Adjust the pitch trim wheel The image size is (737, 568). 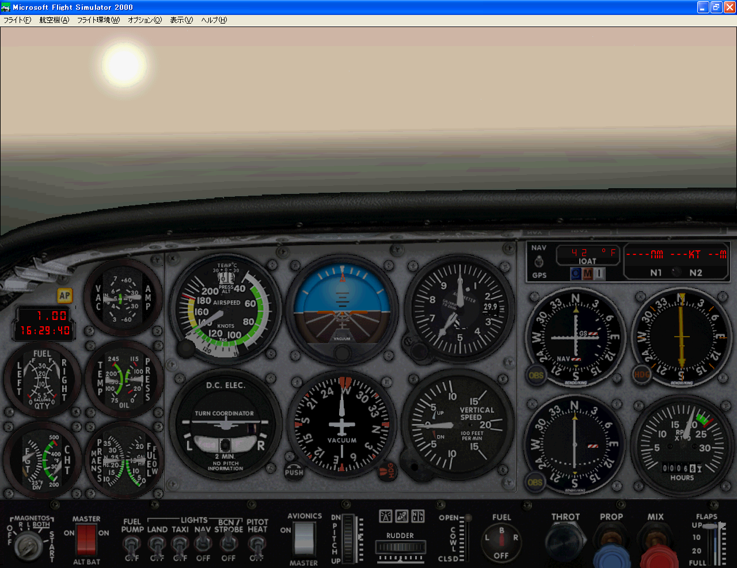[x=349, y=539]
